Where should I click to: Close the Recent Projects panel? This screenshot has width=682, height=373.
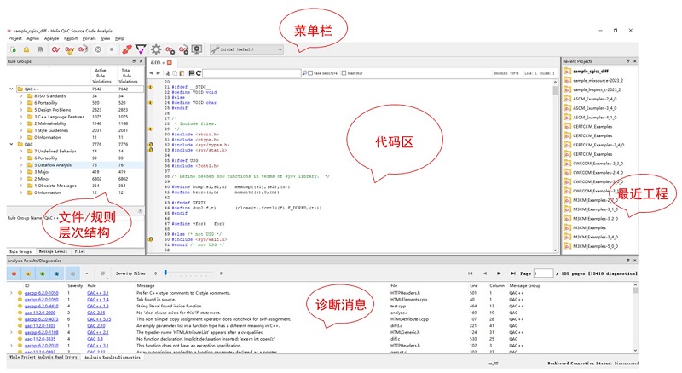[634, 61]
